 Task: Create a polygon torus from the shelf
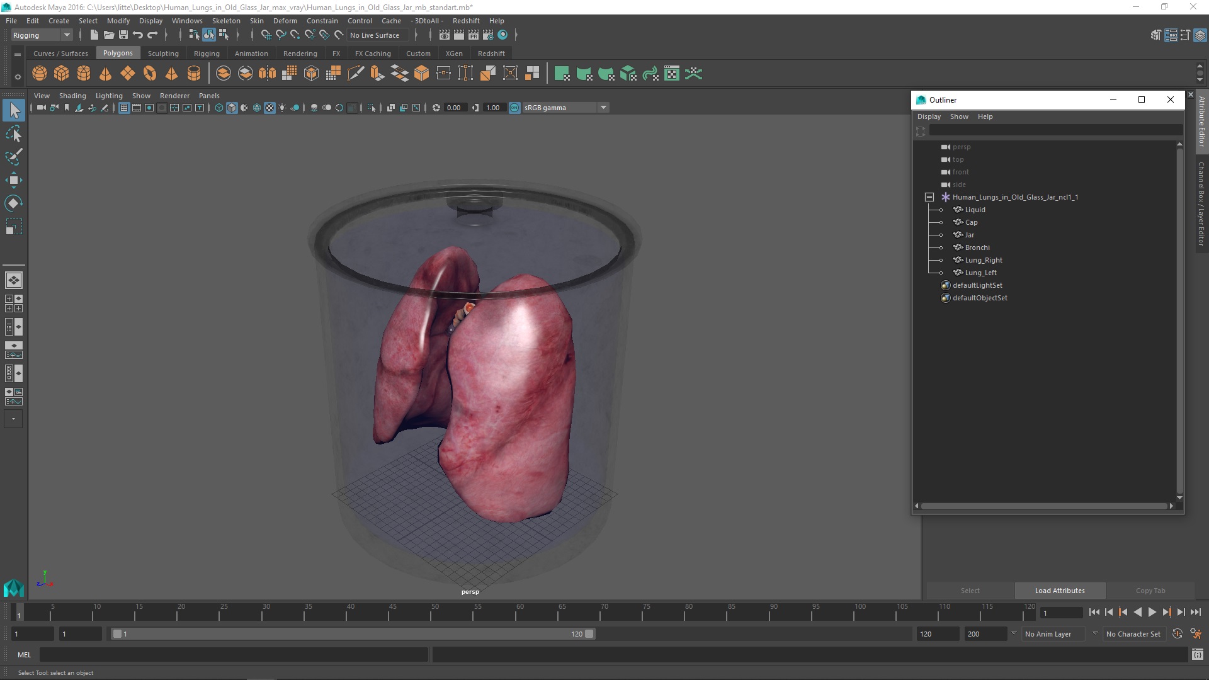click(150, 74)
